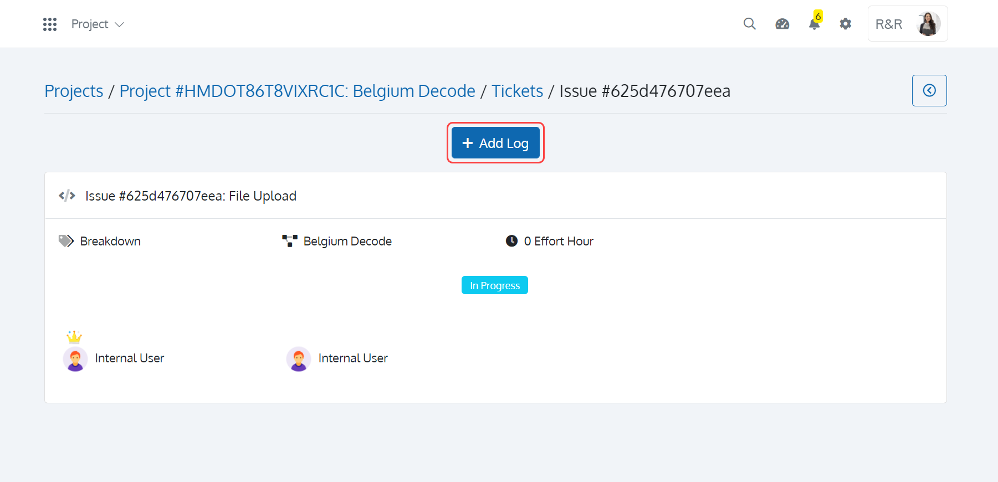998x482 pixels.
Task: Open the settings gear icon
Action: tap(845, 24)
